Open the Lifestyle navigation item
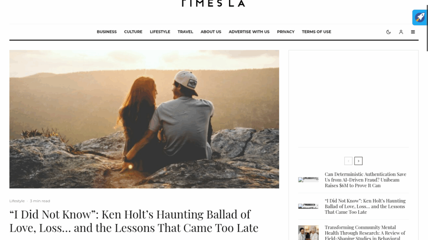 click(160, 32)
